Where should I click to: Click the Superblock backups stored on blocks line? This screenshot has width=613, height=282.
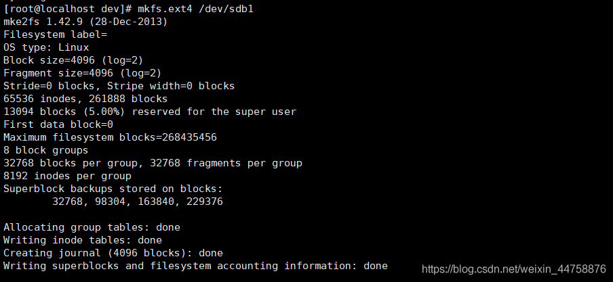click(113, 189)
